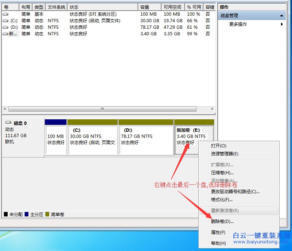Click the drive icon on the EFI 系统分区 row
This screenshot has width=292, height=251.
click(5, 14)
